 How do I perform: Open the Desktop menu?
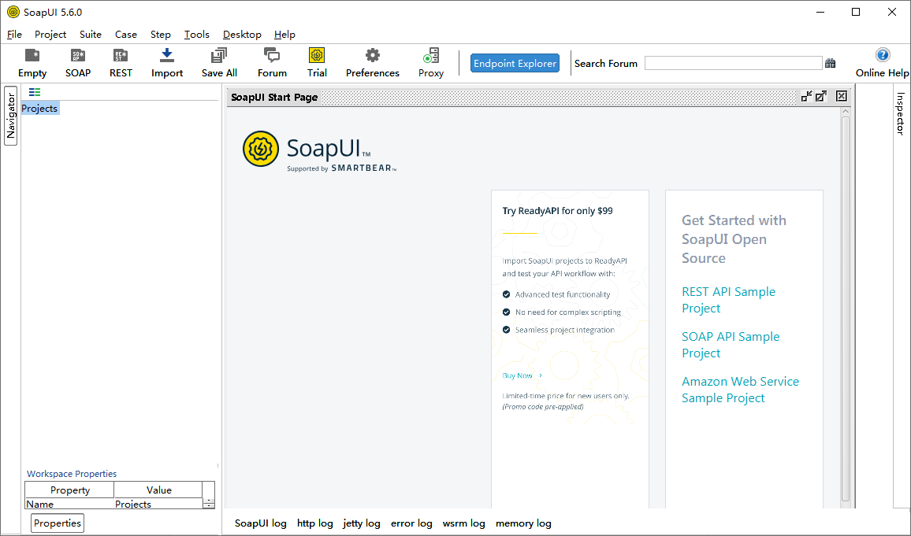[x=242, y=34]
